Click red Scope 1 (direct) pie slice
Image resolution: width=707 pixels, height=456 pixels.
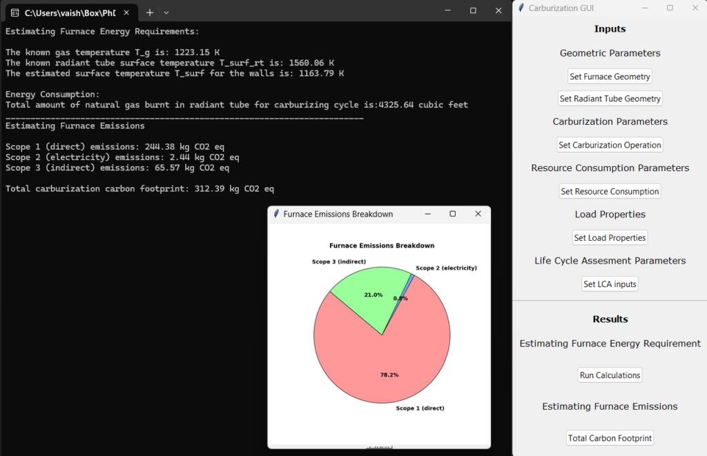pyautogui.click(x=387, y=366)
